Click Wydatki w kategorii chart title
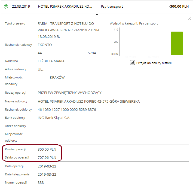196x189 pixels. pos(134,24)
